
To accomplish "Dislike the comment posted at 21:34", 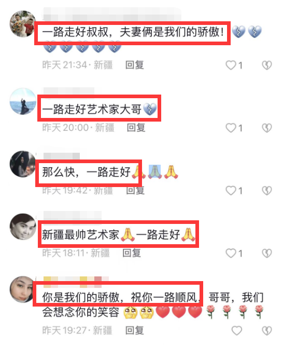I will (267, 65).
